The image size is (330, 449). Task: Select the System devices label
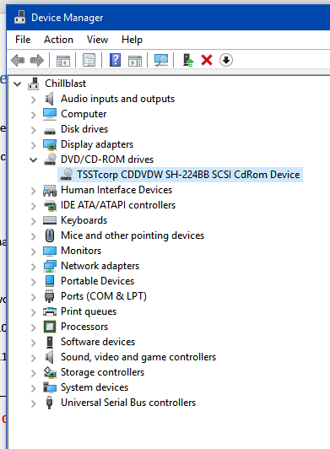point(95,387)
